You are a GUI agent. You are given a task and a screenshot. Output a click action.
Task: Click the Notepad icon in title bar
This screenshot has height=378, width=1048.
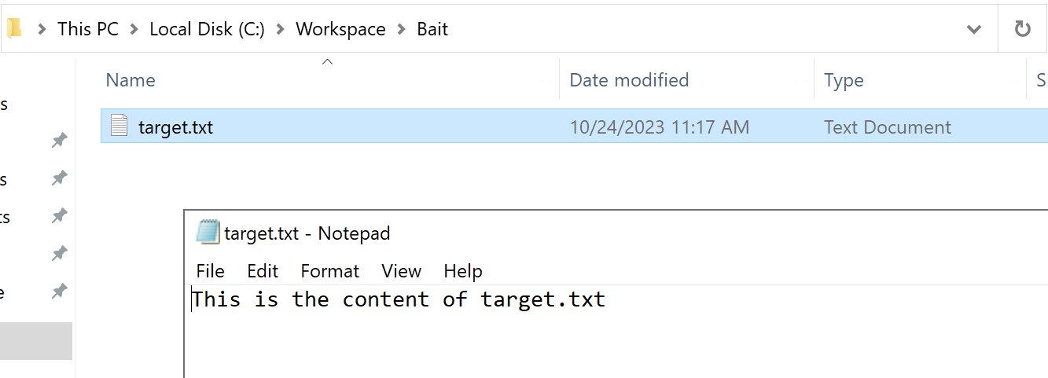point(208,233)
